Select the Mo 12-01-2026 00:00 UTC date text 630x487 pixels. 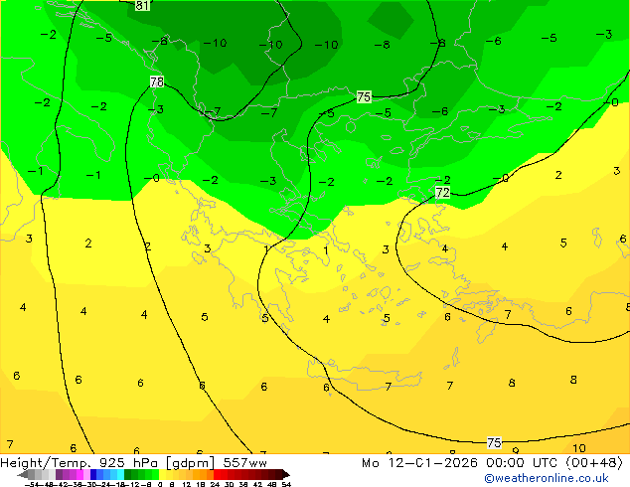[x=461, y=463]
